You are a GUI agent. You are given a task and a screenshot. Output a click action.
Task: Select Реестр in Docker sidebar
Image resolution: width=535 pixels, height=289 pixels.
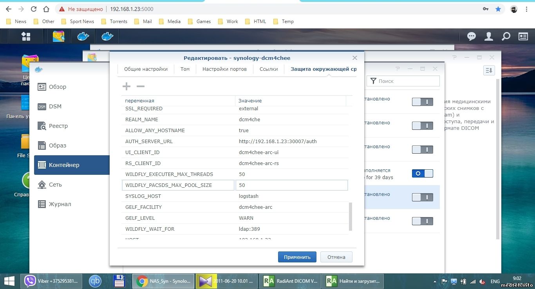[x=58, y=126]
